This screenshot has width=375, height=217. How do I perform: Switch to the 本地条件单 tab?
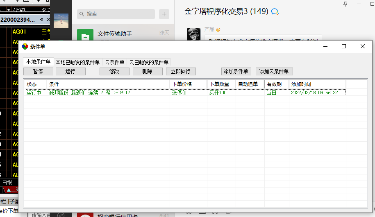click(38, 62)
